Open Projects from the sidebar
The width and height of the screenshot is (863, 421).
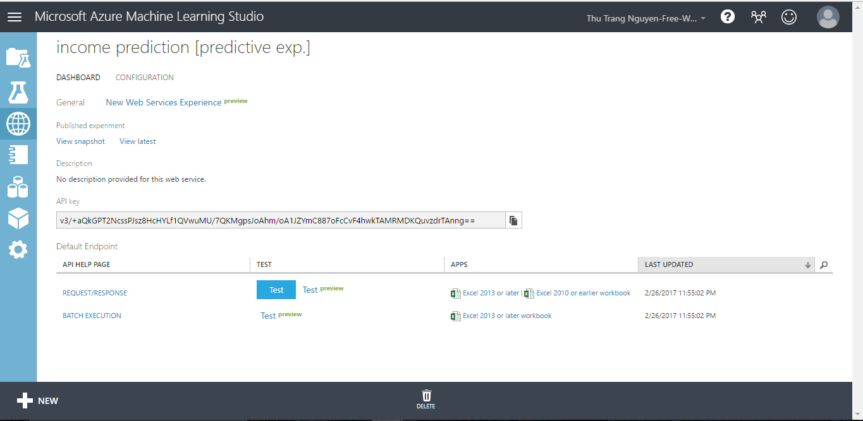click(18, 57)
